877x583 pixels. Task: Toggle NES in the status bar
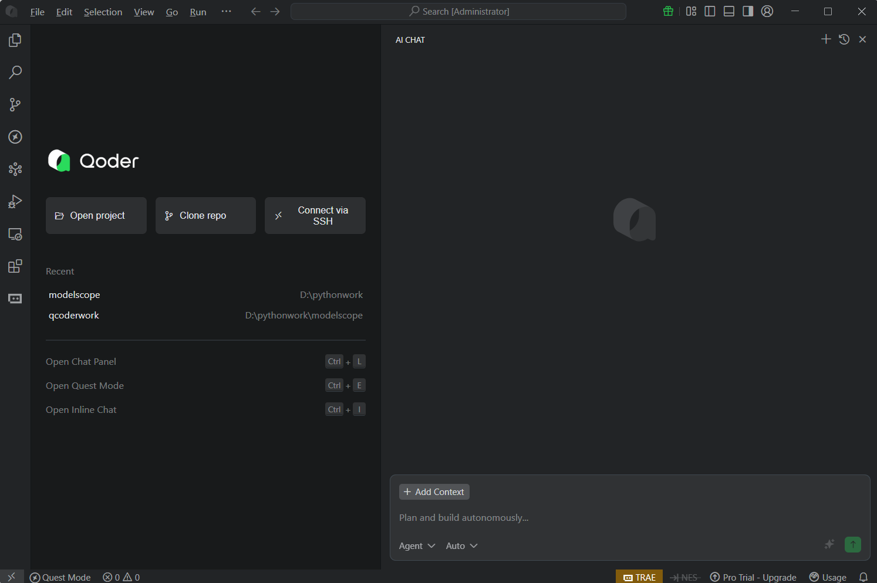click(x=684, y=577)
